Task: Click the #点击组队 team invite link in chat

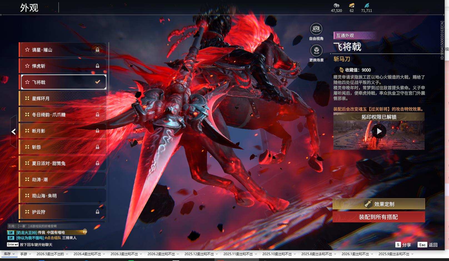Action: click(x=53, y=238)
